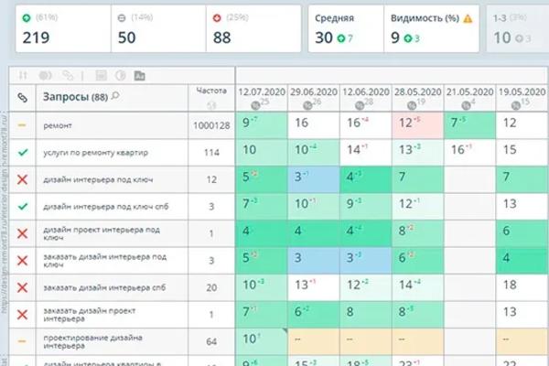
Task: Select the query заказать дизайн интерьера спб
Action: pyautogui.click(x=104, y=287)
